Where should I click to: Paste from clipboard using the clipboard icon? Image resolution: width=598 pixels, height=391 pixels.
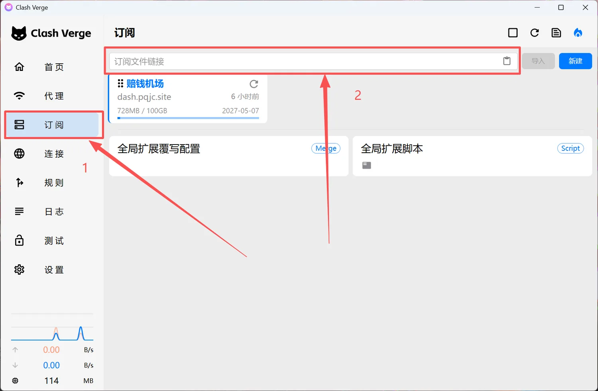click(507, 61)
